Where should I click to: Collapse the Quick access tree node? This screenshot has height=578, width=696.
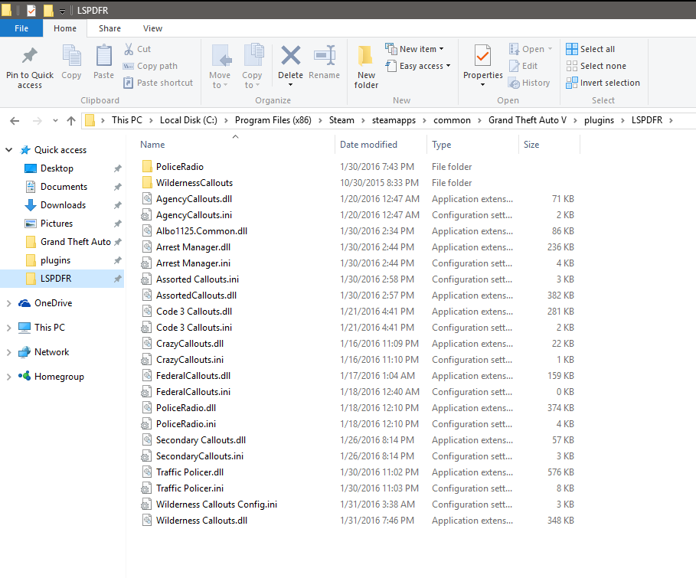[x=8, y=150]
